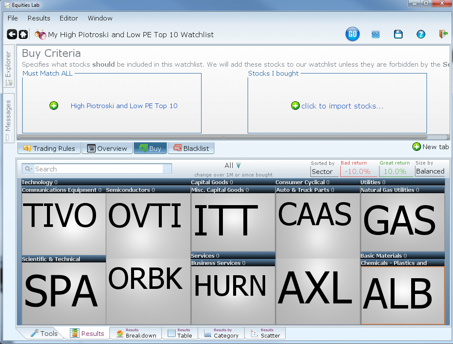Click the back arrow icon
453x344 pixels.
(12, 35)
